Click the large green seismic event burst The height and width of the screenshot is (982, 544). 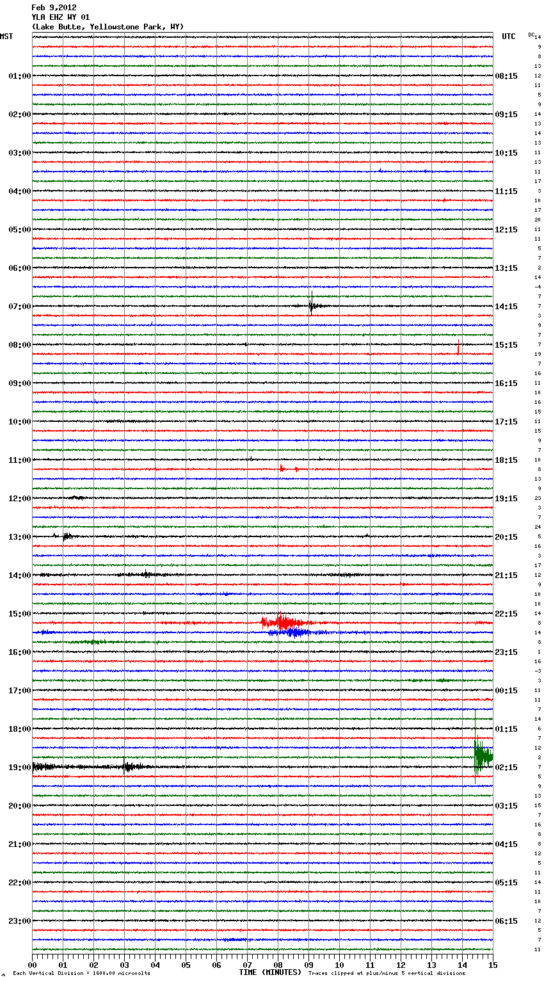[482, 756]
